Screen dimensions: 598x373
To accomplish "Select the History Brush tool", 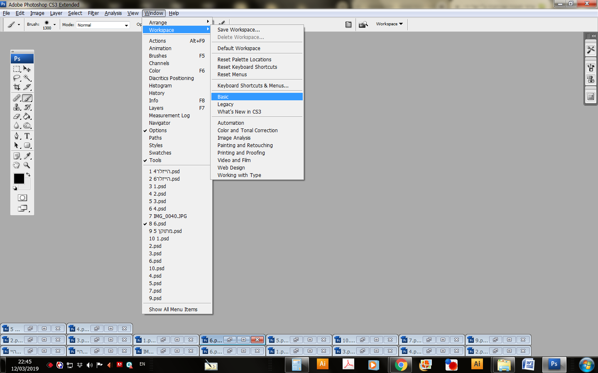I will click(x=27, y=107).
